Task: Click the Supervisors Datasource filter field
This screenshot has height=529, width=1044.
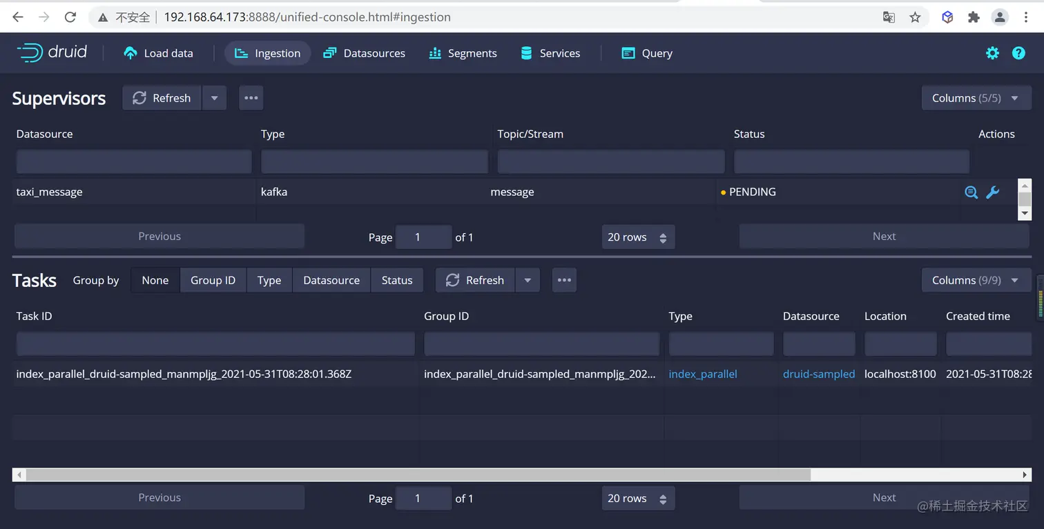Action: click(x=134, y=161)
